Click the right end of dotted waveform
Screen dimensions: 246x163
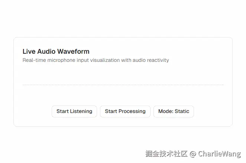[x=223, y=85]
